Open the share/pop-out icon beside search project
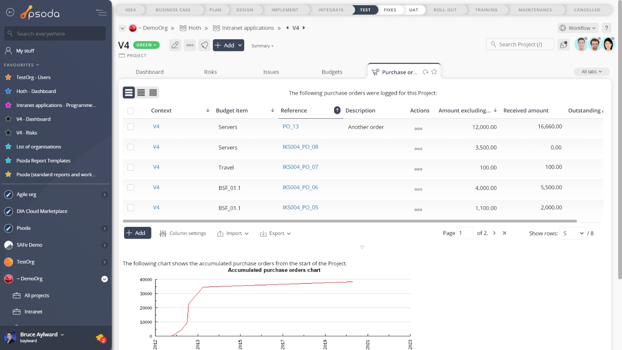Screen dimensions: 622x350 (564, 45)
